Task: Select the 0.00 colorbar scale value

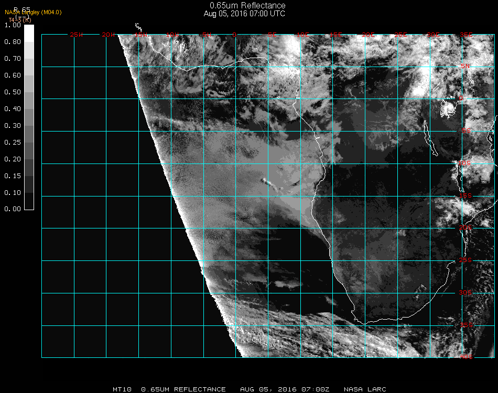Action: pyautogui.click(x=13, y=209)
